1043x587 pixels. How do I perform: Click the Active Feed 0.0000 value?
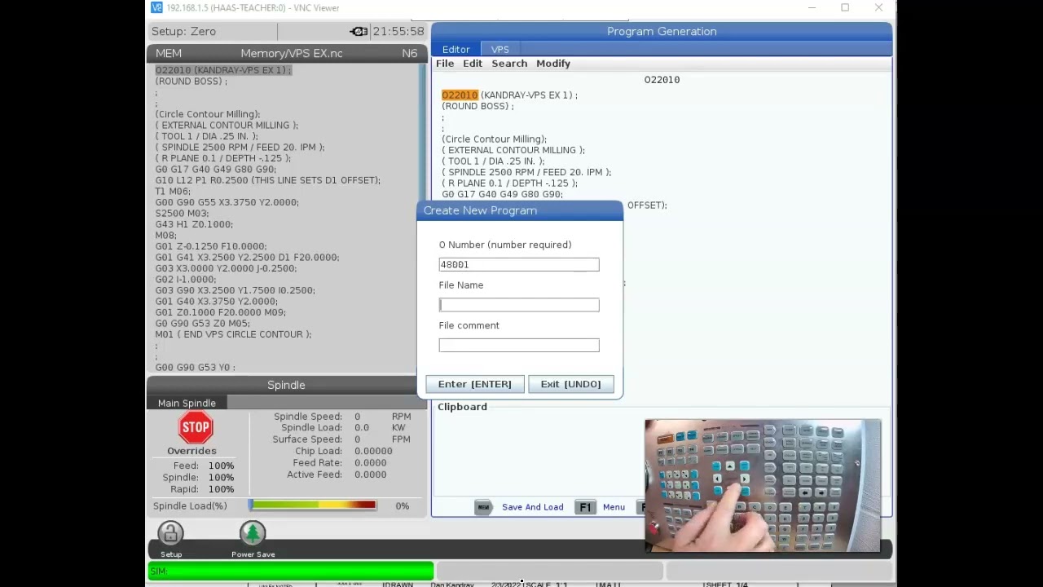tap(370, 474)
